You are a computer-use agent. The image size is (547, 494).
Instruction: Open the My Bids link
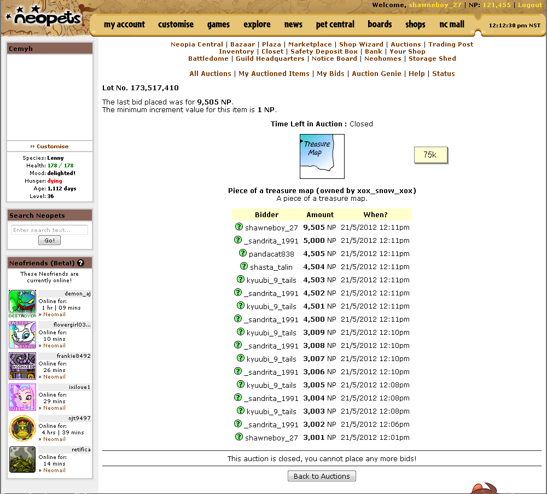tap(330, 74)
